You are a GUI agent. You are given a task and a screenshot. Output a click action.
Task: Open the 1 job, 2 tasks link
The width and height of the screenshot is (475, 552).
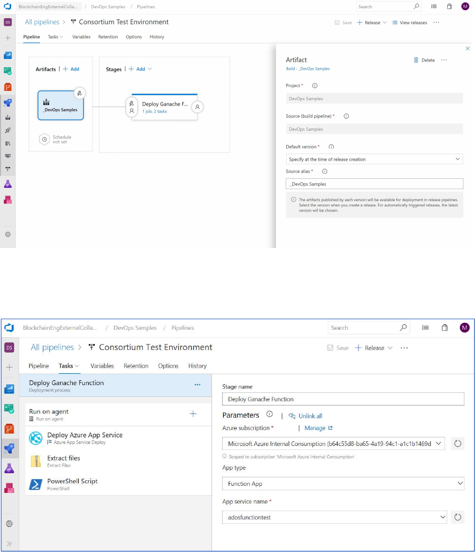[154, 111]
